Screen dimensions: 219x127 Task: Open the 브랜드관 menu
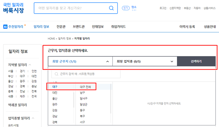click(79, 26)
